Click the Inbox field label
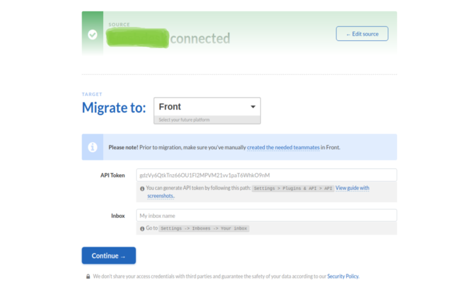 coord(118,216)
